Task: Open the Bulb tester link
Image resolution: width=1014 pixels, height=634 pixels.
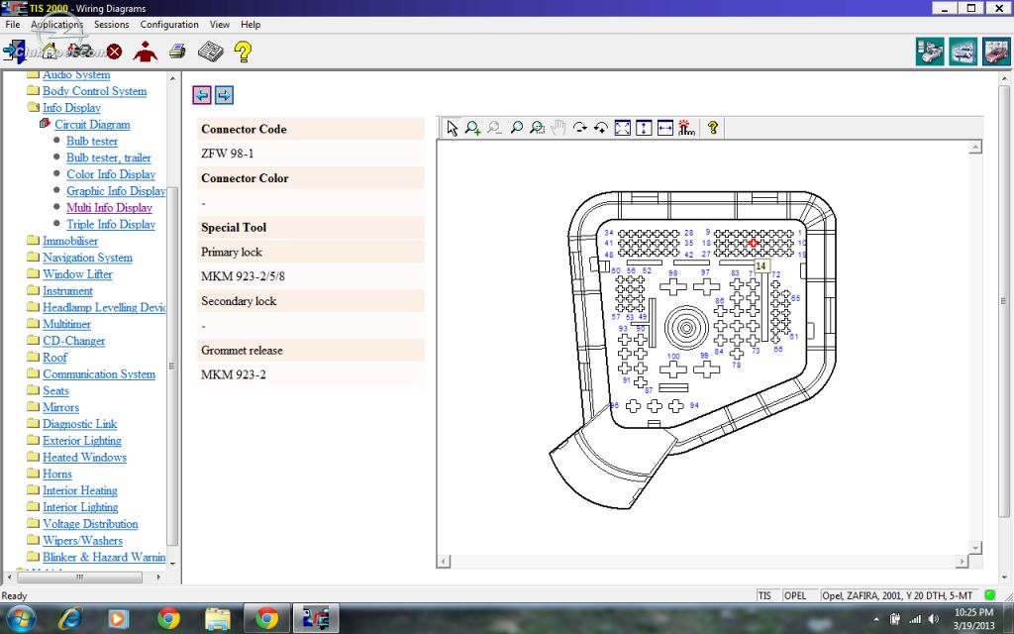Action: (x=92, y=141)
